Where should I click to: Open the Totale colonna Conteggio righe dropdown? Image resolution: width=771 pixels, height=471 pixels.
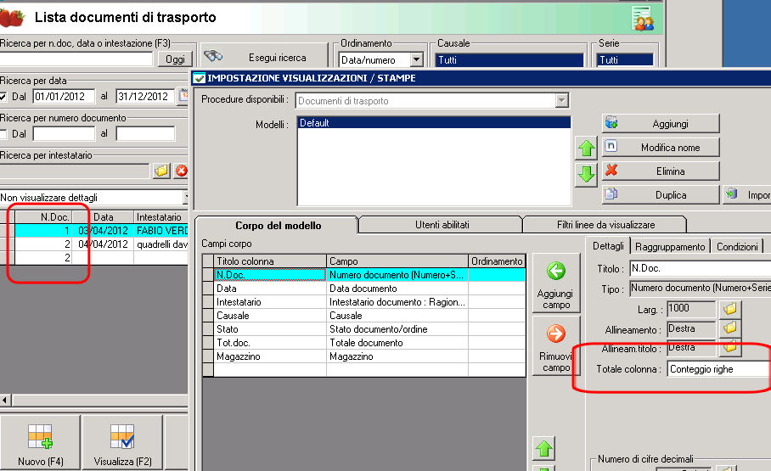719,369
